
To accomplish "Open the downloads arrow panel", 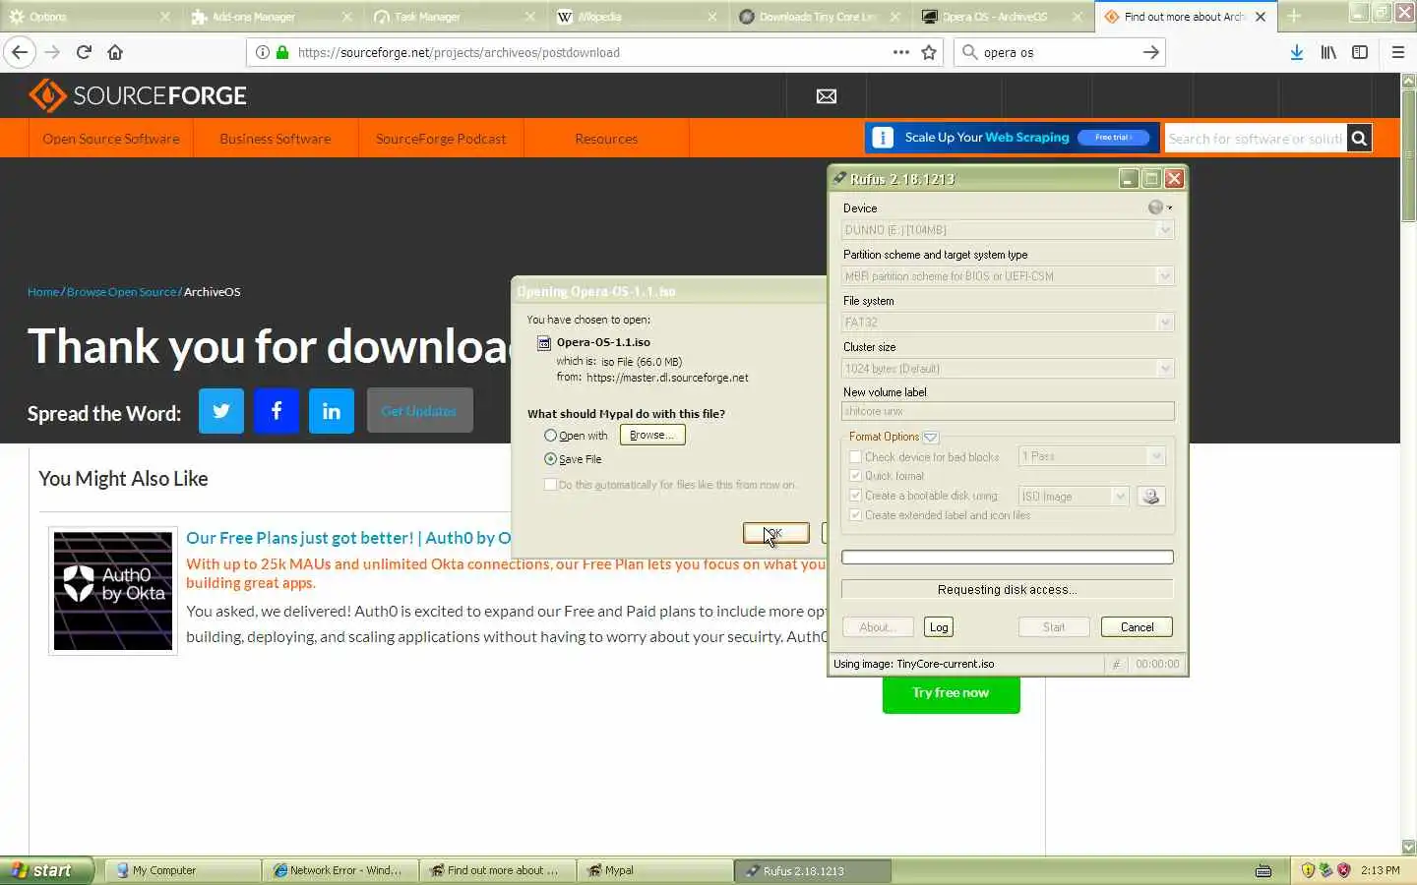I will (1296, 52).
